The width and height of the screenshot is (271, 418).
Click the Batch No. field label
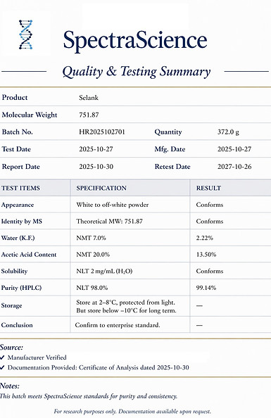pos(18,132)
